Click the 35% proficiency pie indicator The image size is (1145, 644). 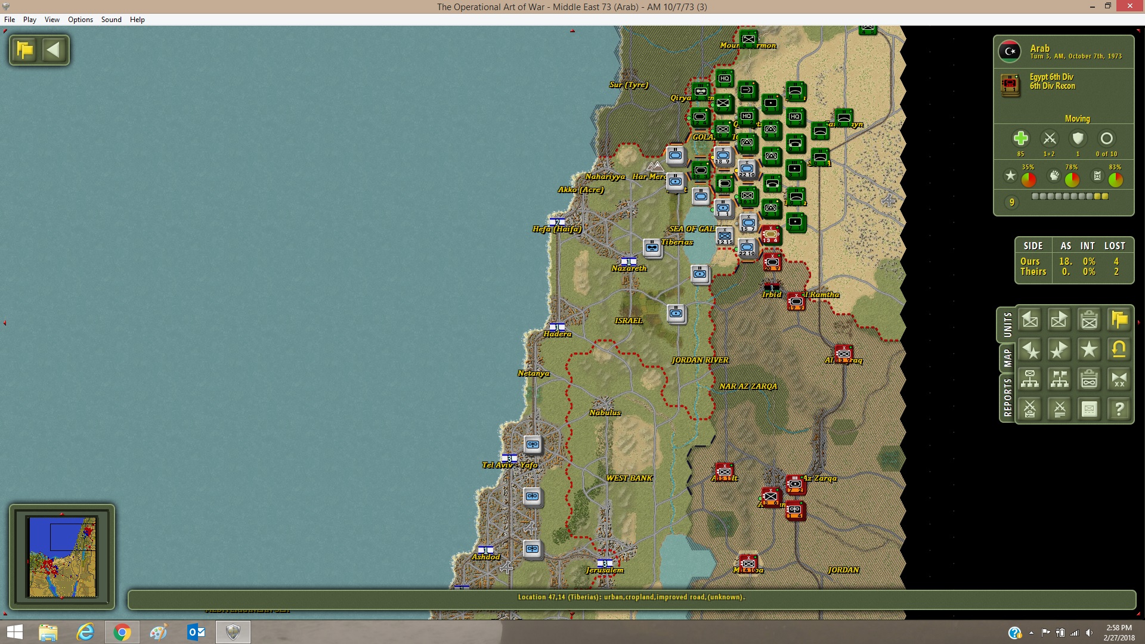(x=1029, y=179)
